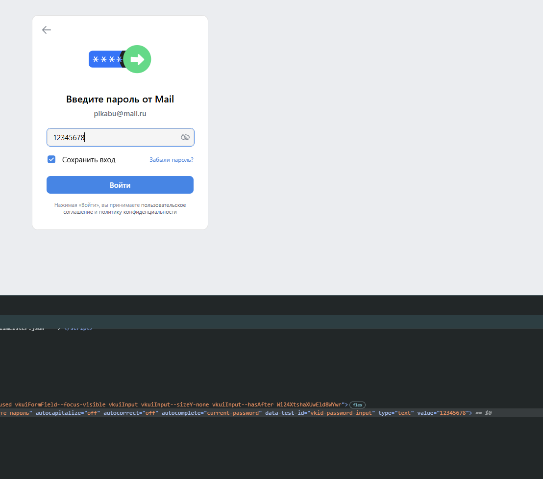
Task: Click the Сохранить вход label text
Action: click(x=89, y=160)
